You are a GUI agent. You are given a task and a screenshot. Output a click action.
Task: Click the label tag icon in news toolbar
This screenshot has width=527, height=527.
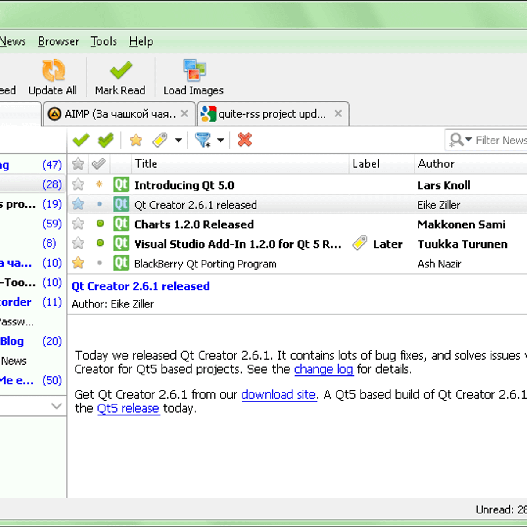160,141
